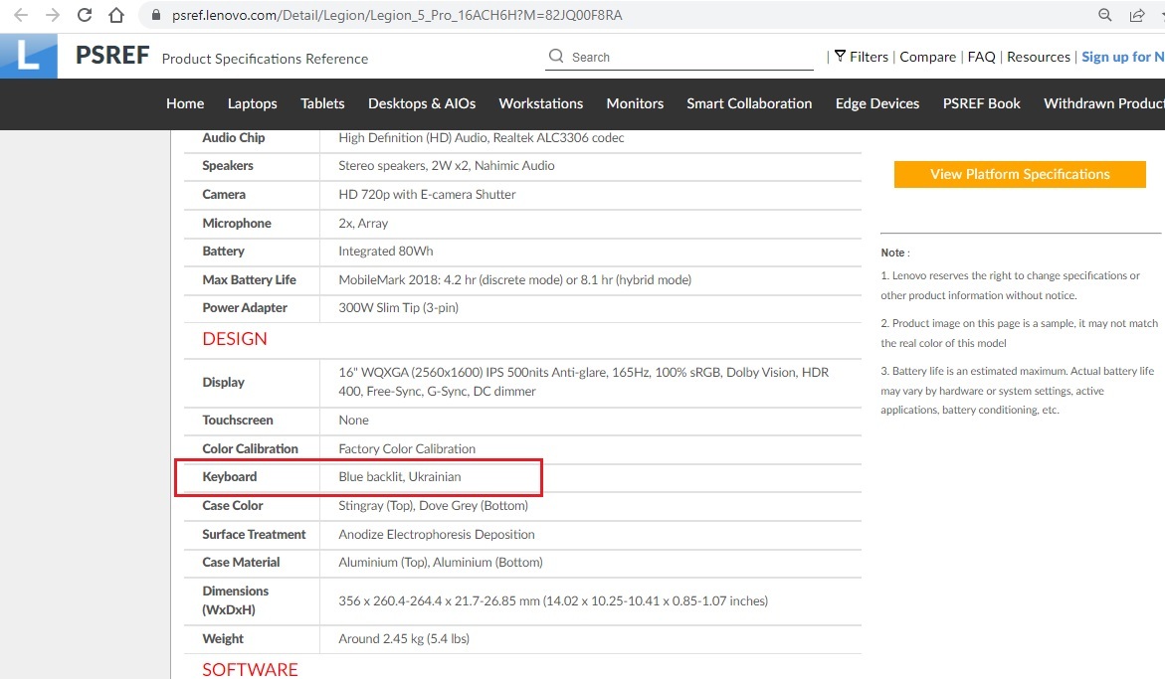Click 'Blue backlit, Ukrainian' value

tap(400, 477)
